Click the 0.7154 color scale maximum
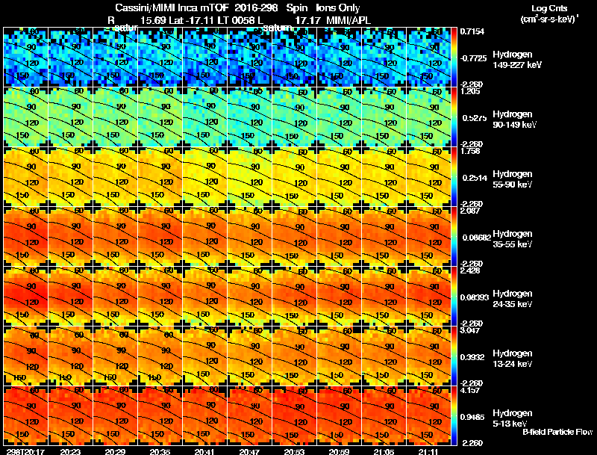 472,31
